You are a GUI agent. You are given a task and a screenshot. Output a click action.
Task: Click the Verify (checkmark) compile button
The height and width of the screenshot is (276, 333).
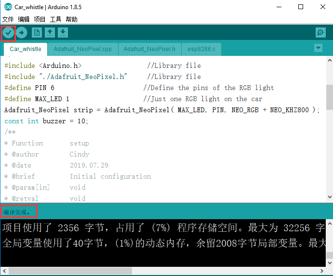(9, 33)
